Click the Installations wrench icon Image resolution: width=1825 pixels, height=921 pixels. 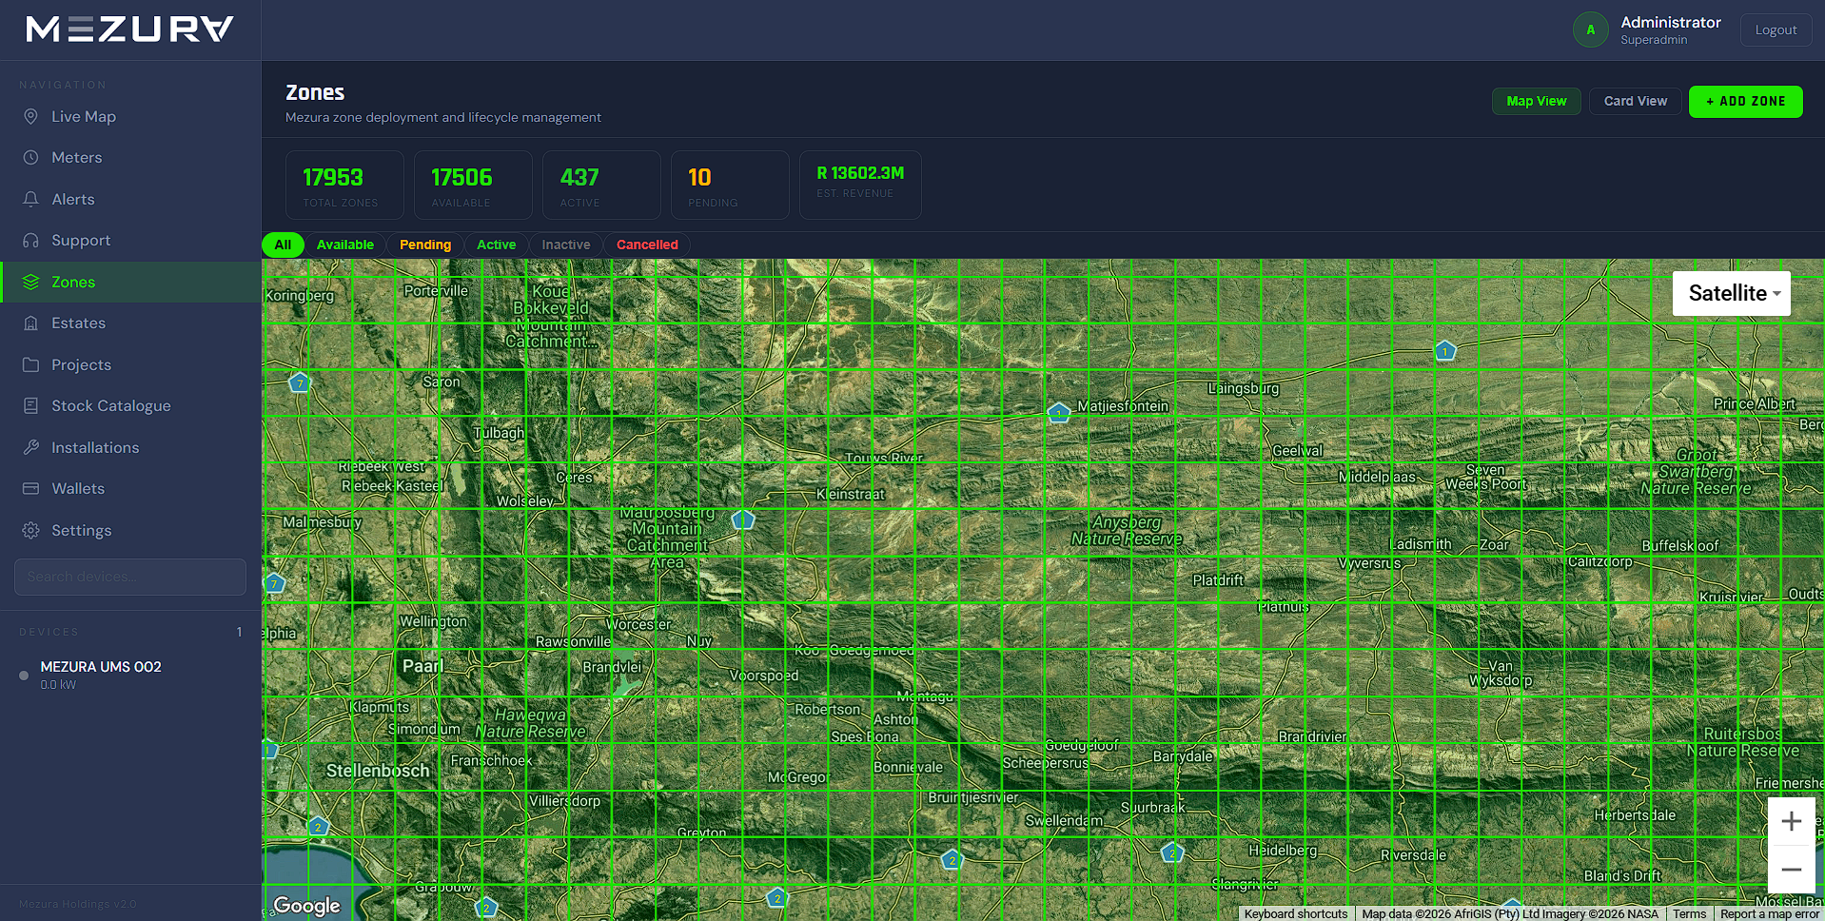(30, 447)
